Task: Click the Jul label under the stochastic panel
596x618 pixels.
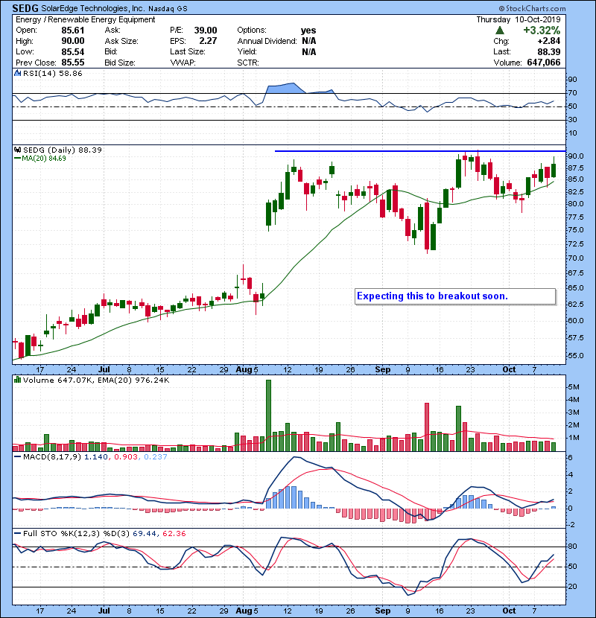Action: pyautogui.click(x=104, y=611)
